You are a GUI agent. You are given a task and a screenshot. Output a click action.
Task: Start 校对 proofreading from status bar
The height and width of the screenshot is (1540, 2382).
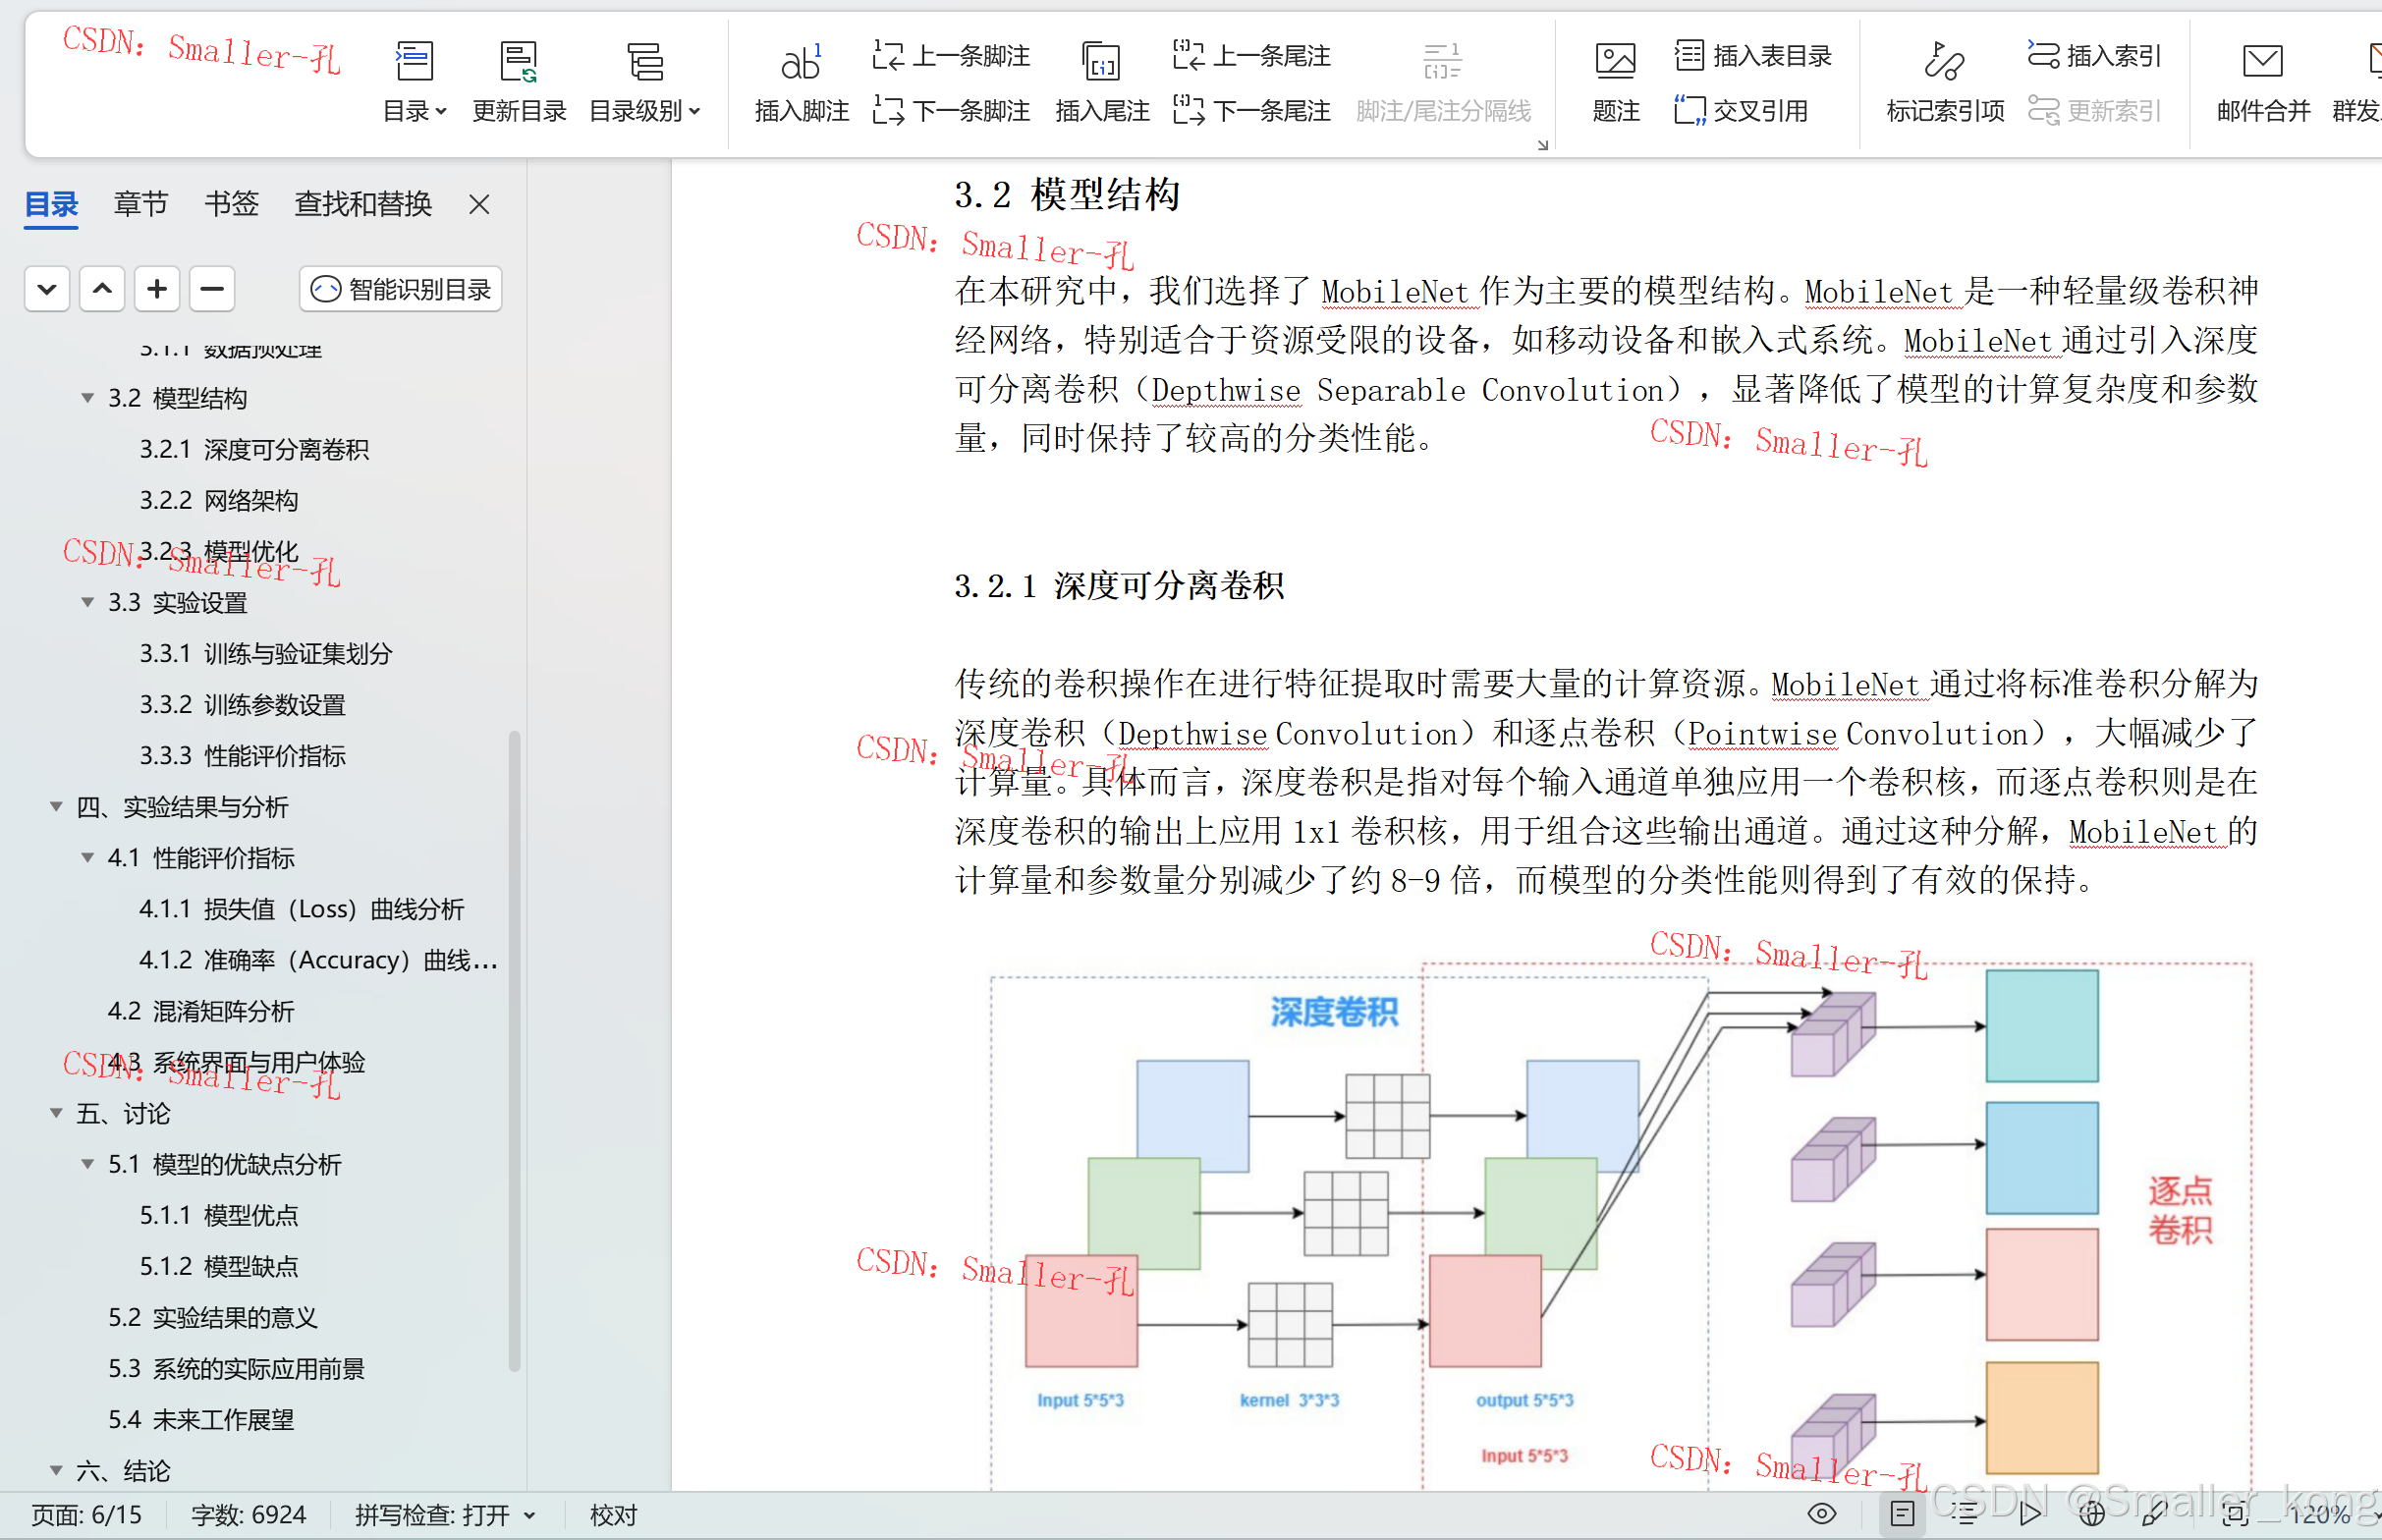[612, 1514]
